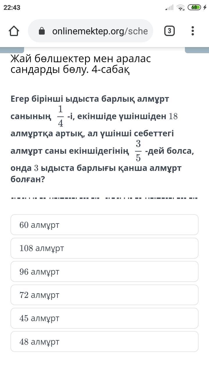This screenshot has width=209, height=372.
Task: Tap the cellular signal bars icon
Action: 170,8
